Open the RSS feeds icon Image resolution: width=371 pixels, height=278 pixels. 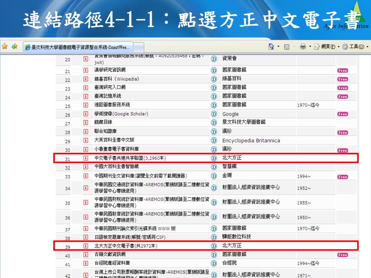(287, 47)
